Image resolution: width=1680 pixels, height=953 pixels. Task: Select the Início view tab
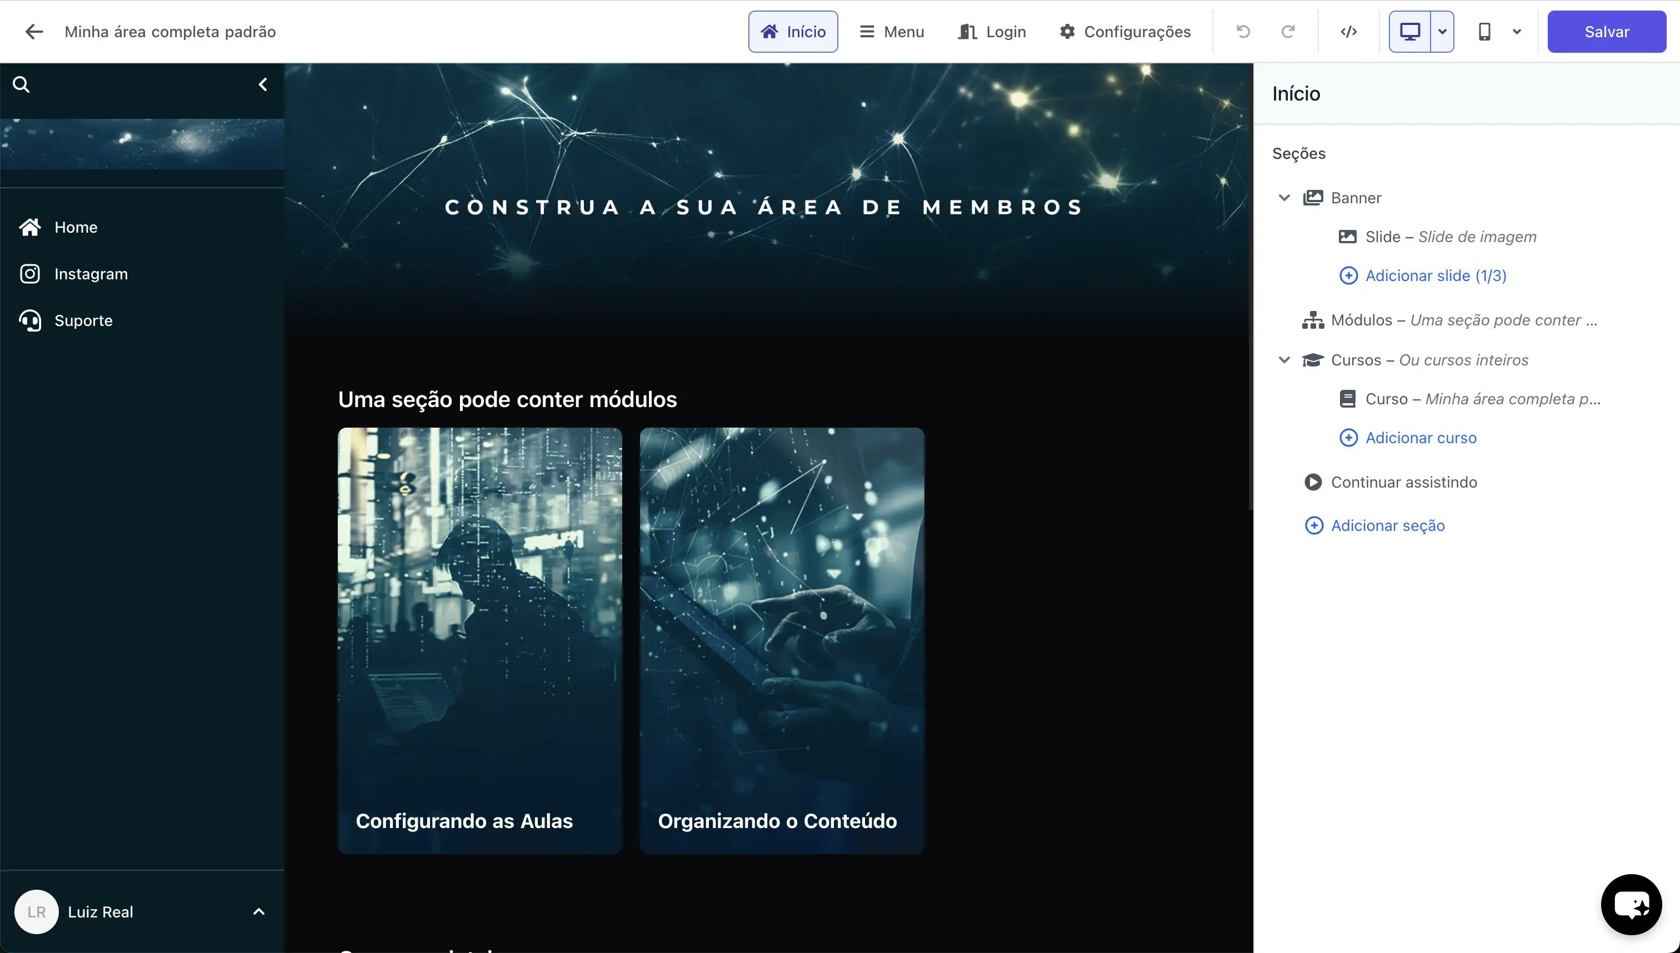792,31
